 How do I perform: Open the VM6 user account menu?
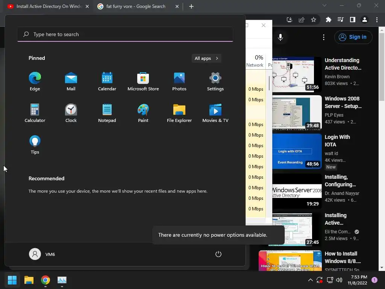coord(42,254)
